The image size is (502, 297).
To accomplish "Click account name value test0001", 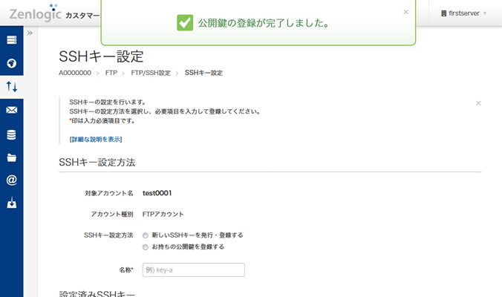I will pyautogui.click(x=157, y=193).
